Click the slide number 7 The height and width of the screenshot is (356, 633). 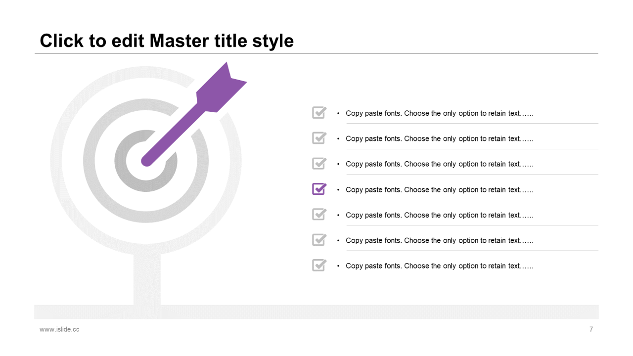click(591, 329)
